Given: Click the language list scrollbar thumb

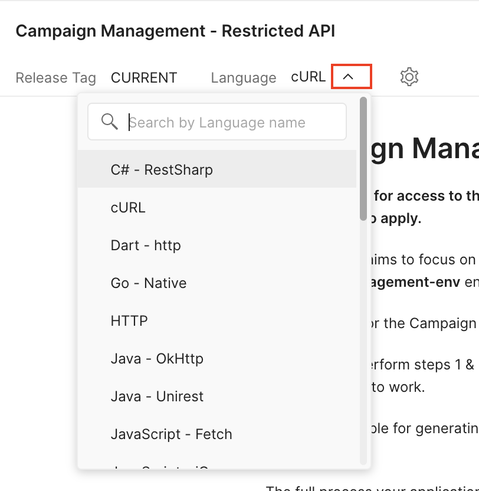Looking at the screenshot, I should [x=363, y=159].
